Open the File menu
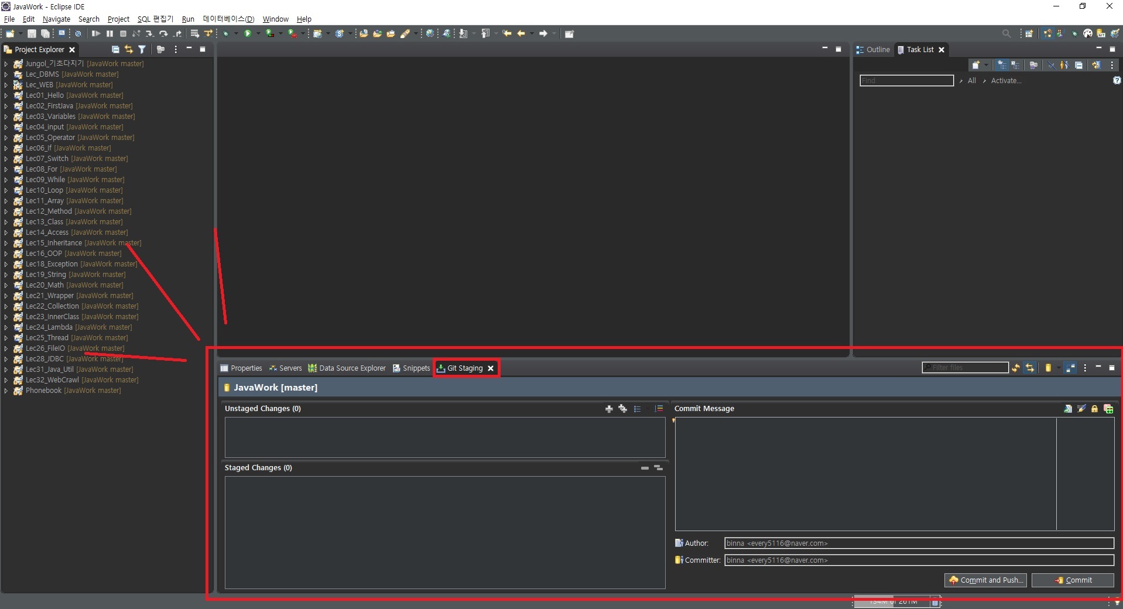The image size is (1123, 609). click(x=9, y=19)
